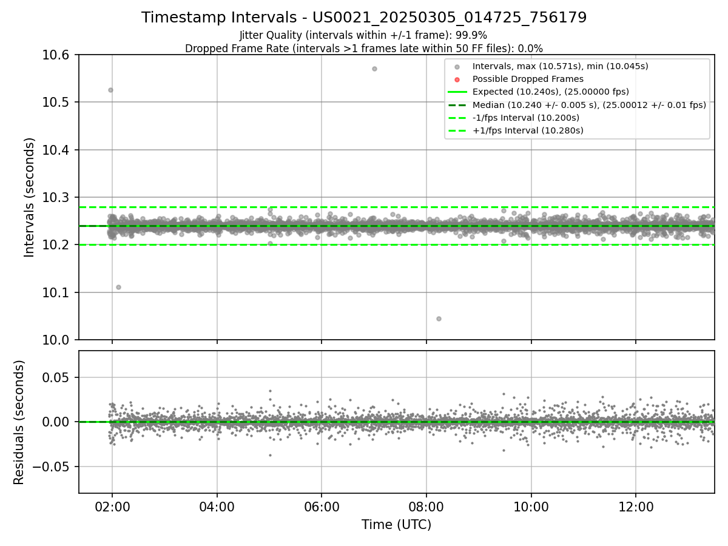Click the 08:00 x-axis tick label
The image size is (728, 546).
[x=426, y=508]
